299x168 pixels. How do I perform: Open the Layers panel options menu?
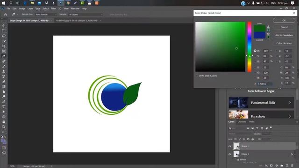[x=297, y=122]
